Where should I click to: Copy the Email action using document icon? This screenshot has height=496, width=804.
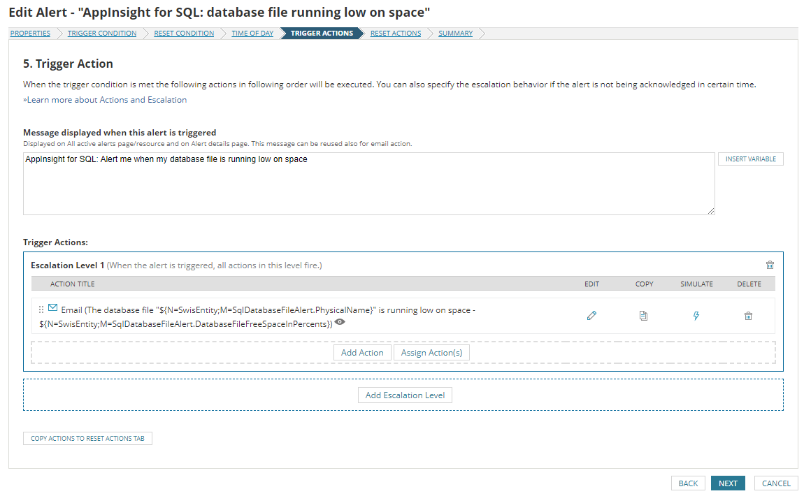click(643, 316)
